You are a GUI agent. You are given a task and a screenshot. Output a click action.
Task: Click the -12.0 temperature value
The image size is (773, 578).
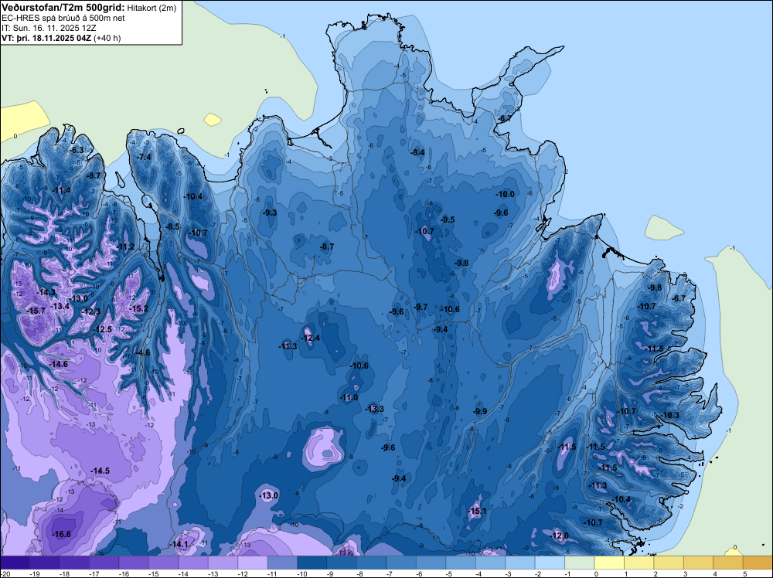[x=560, y=535]
